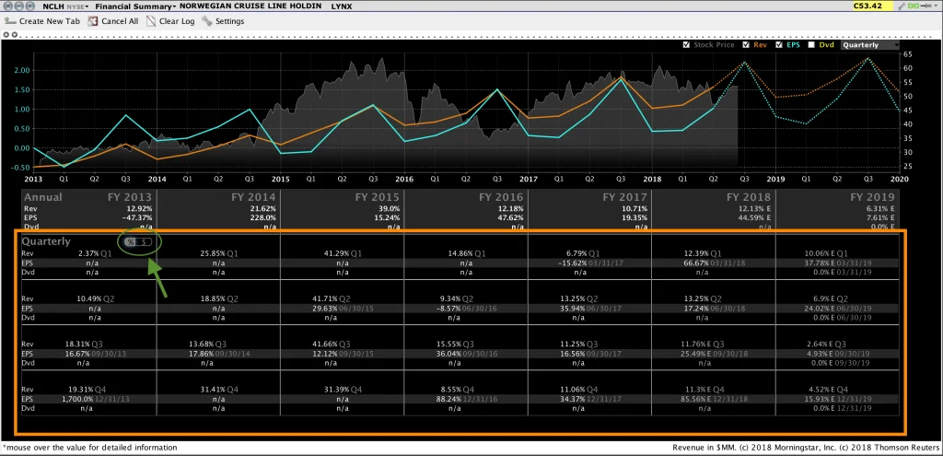This screenshot has width=943, height=456.
Task: Click the Clear Log toolbar button
Action: pos(170,21)
